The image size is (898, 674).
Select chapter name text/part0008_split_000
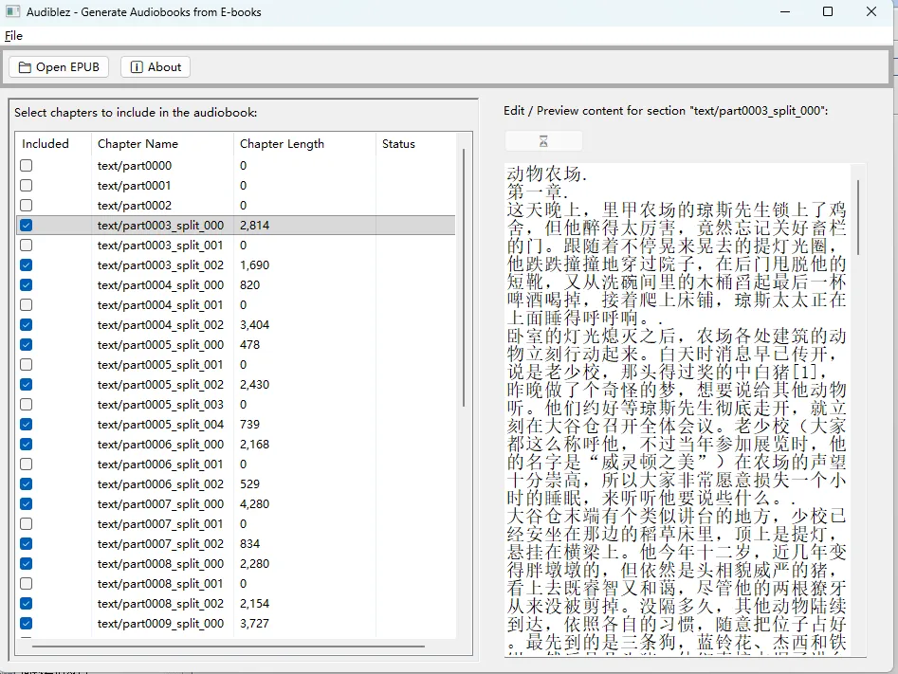(x=160, y=563)
